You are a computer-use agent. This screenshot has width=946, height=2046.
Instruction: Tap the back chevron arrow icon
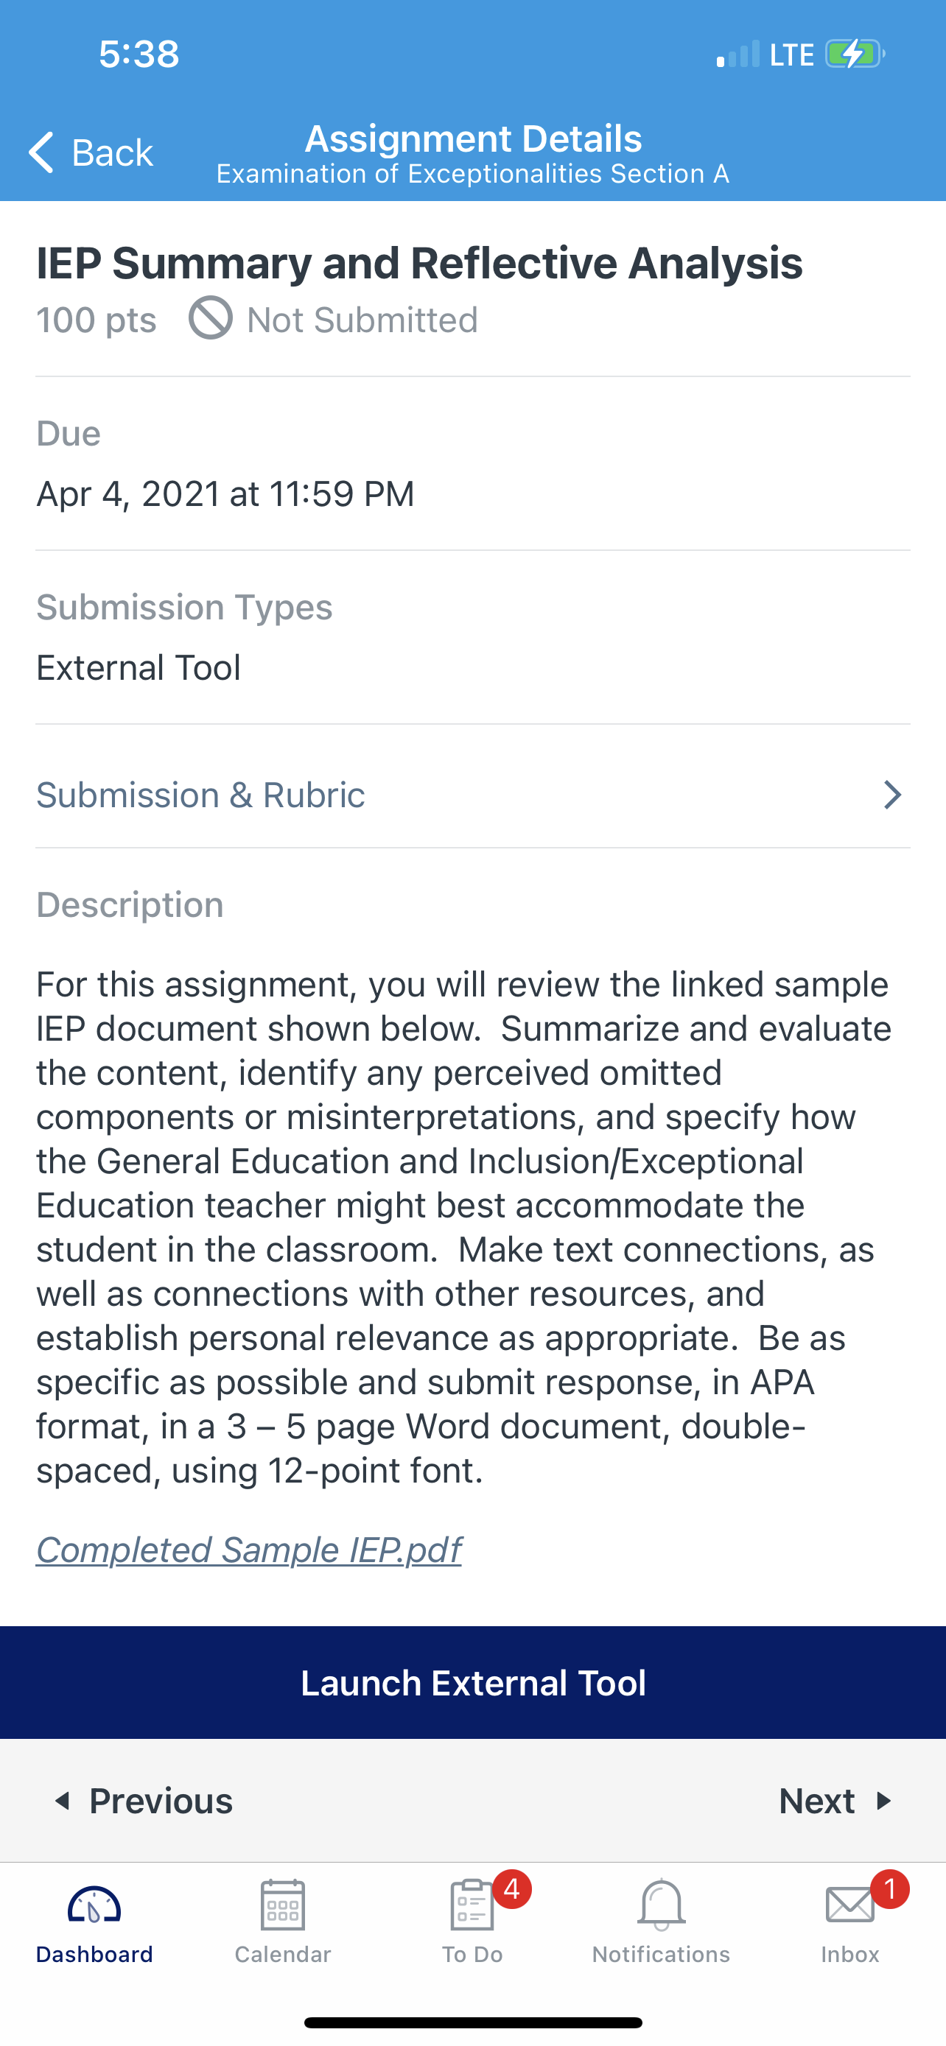pyautogui.click(x=41, y=152)
